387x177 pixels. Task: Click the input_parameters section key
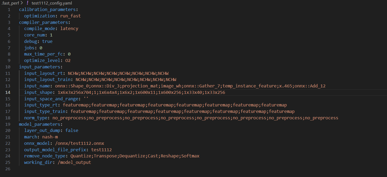[40, 67]
